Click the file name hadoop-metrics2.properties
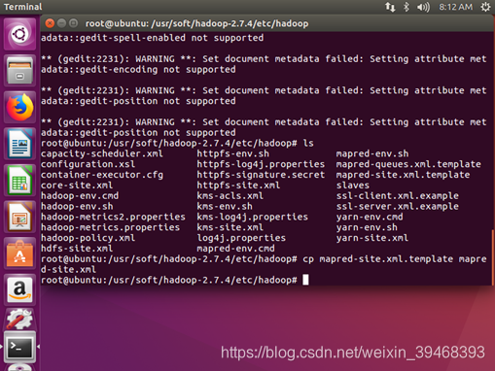The image size is (495, 371). pyautogui.click(x=113, y=217)
